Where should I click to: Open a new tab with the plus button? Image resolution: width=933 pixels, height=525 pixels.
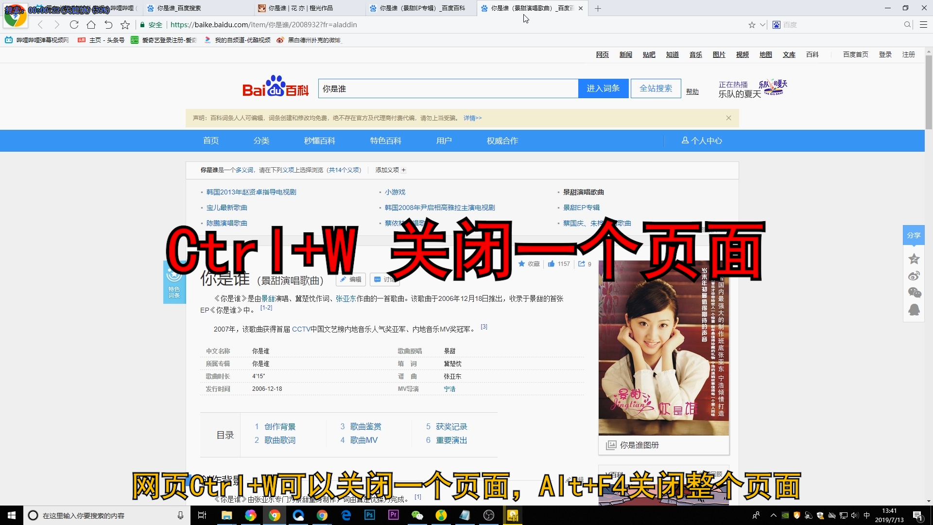pos(598,8)
